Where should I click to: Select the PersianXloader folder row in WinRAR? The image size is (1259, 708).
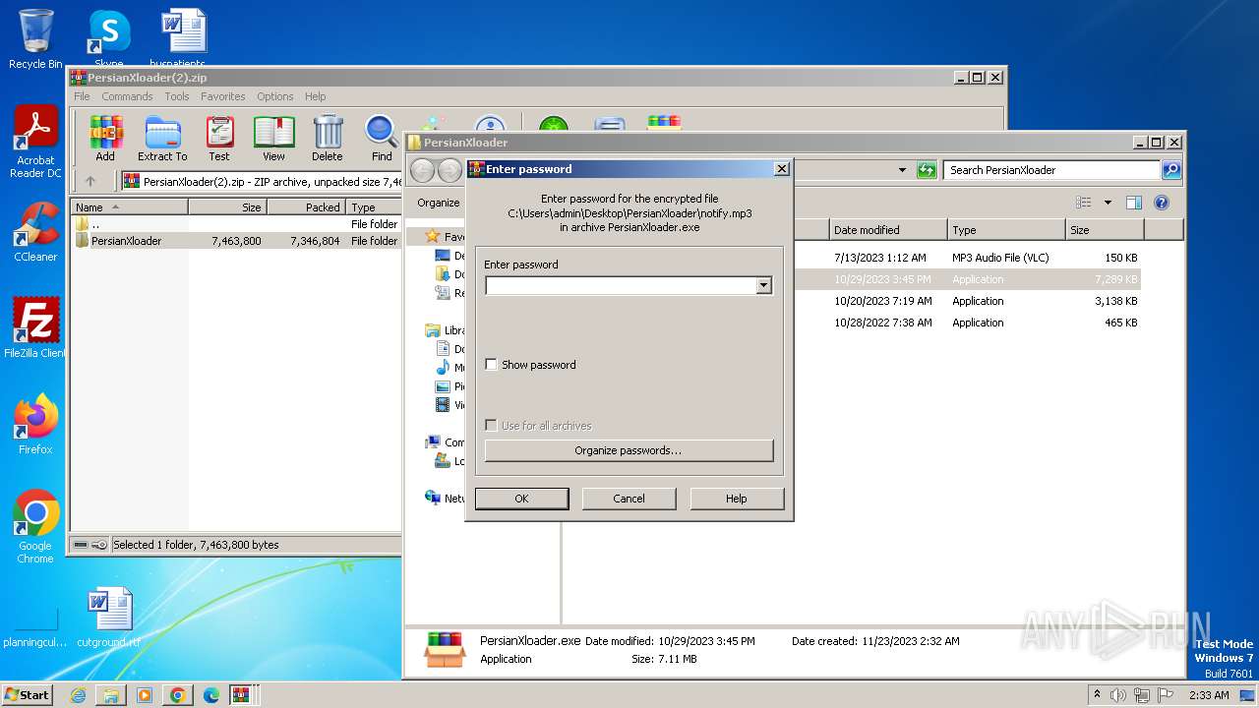coord(236,241)
